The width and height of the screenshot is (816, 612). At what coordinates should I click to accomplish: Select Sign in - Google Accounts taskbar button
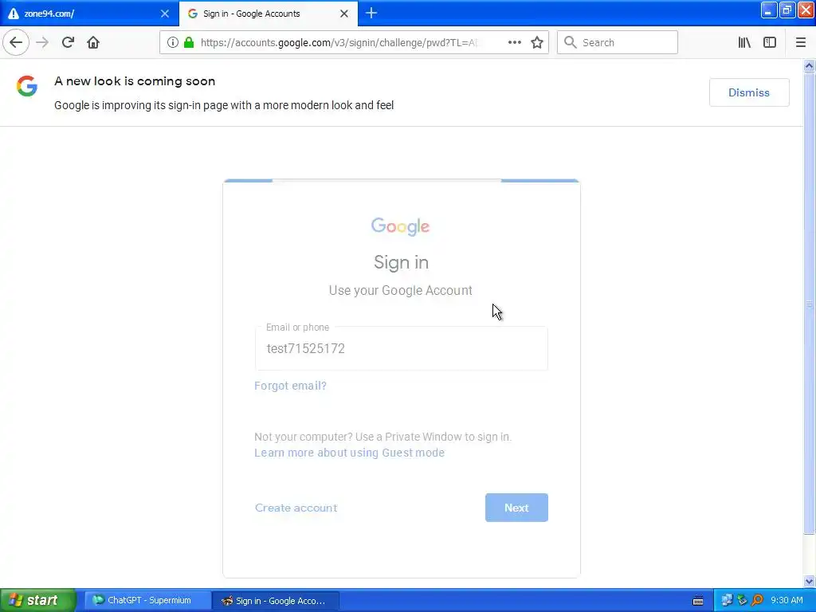click(x=276, y=601)
